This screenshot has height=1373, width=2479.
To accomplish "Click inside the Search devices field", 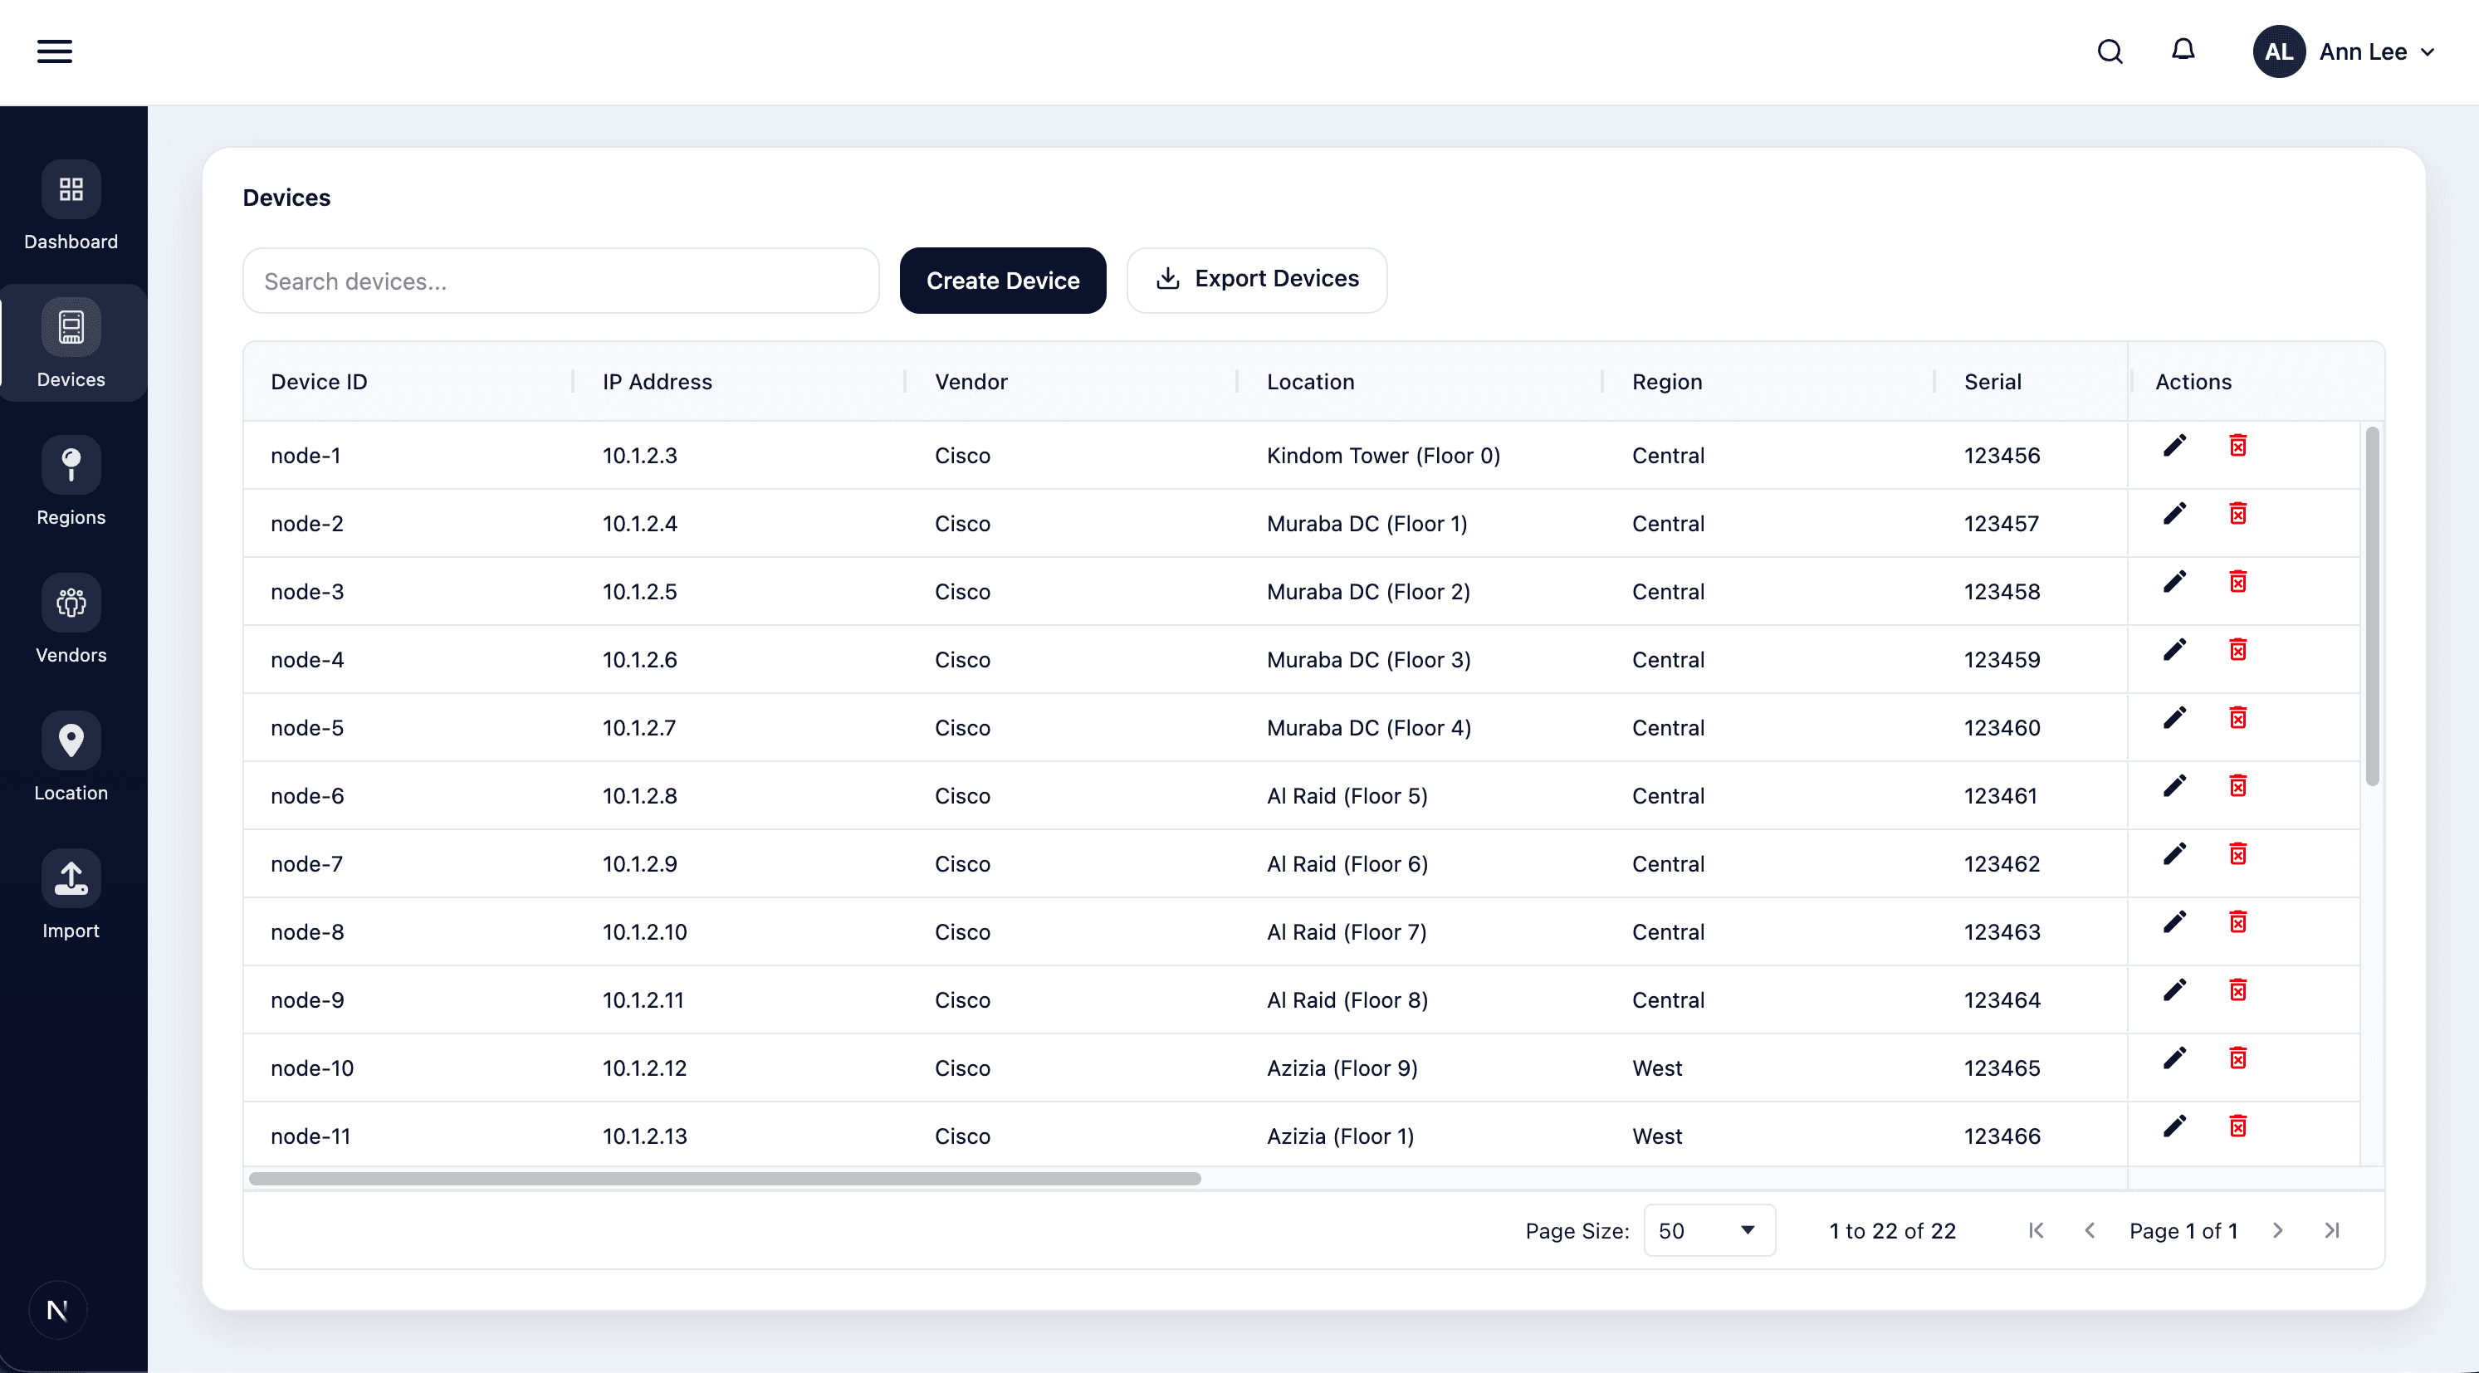I will click(560, 280).
